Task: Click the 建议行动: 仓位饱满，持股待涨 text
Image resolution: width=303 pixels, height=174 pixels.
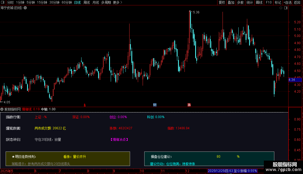Action: [173, 164]
